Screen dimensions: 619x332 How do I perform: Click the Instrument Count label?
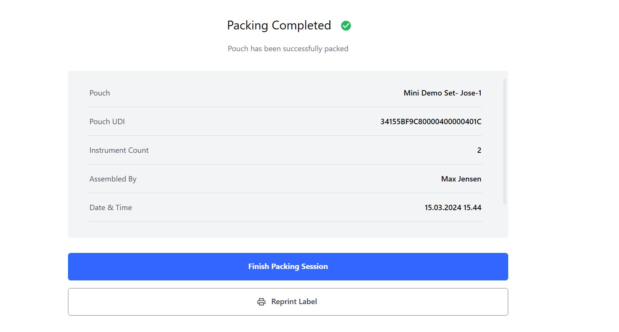pos(119,150)
